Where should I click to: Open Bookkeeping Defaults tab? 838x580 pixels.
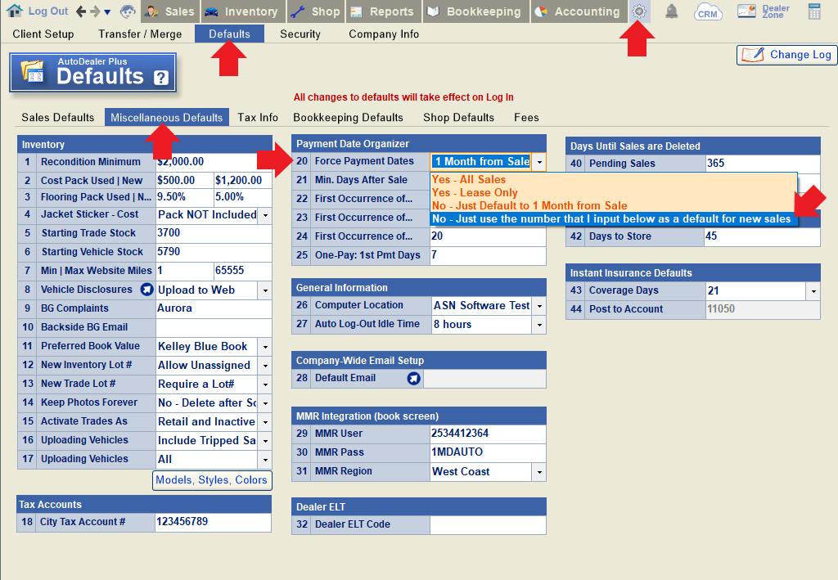point(348,118)
